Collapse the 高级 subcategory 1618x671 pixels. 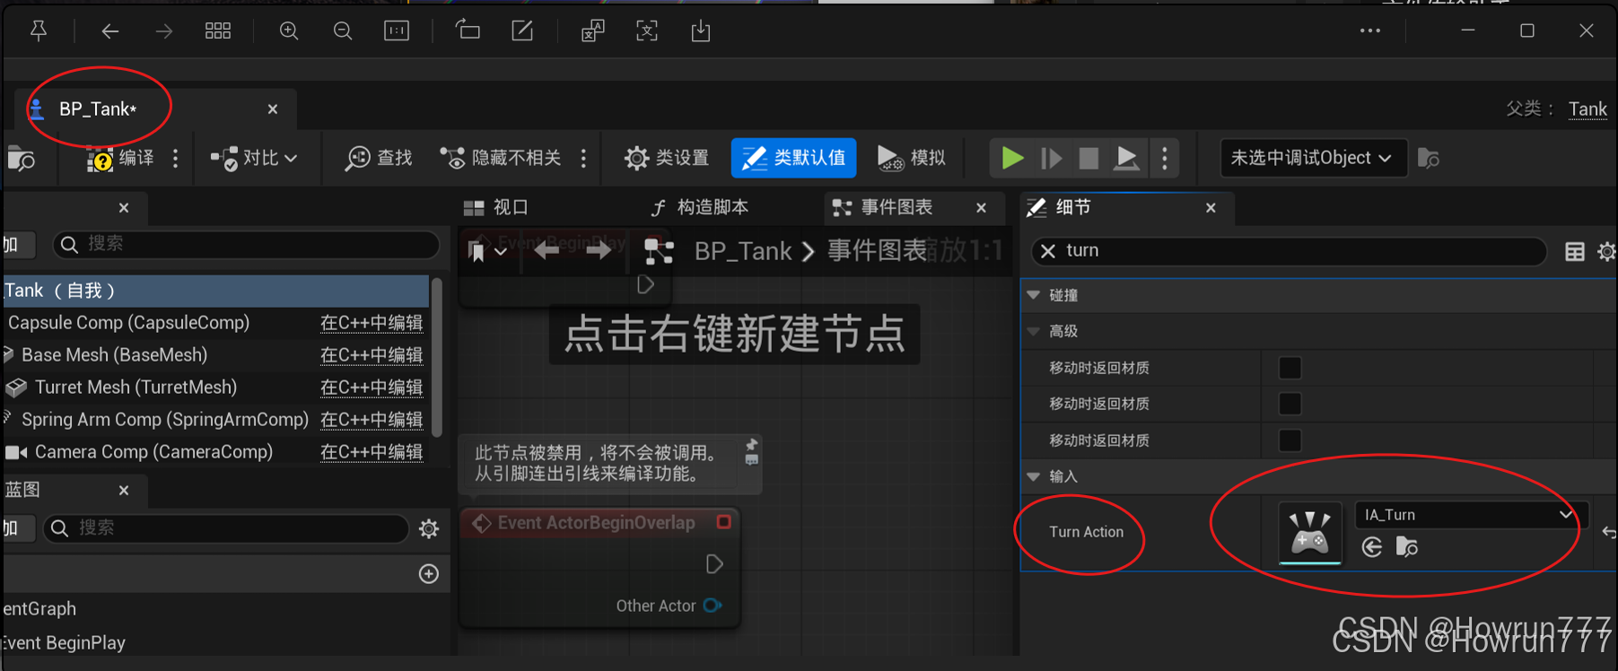(1034, 331)
